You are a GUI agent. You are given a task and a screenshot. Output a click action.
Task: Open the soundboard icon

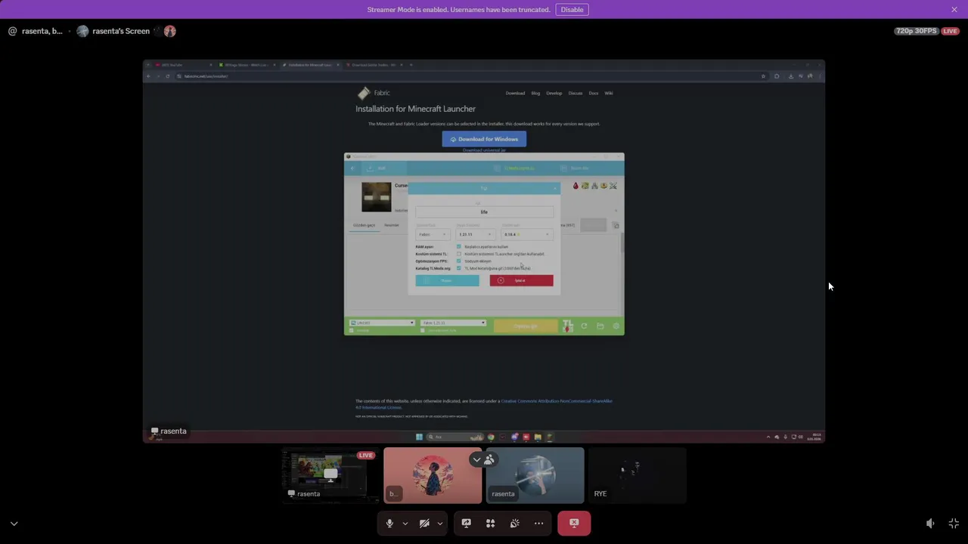tap(514, 523)
